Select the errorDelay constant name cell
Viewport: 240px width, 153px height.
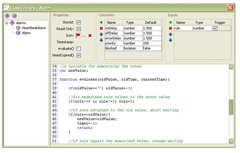(x=114, y=38)
